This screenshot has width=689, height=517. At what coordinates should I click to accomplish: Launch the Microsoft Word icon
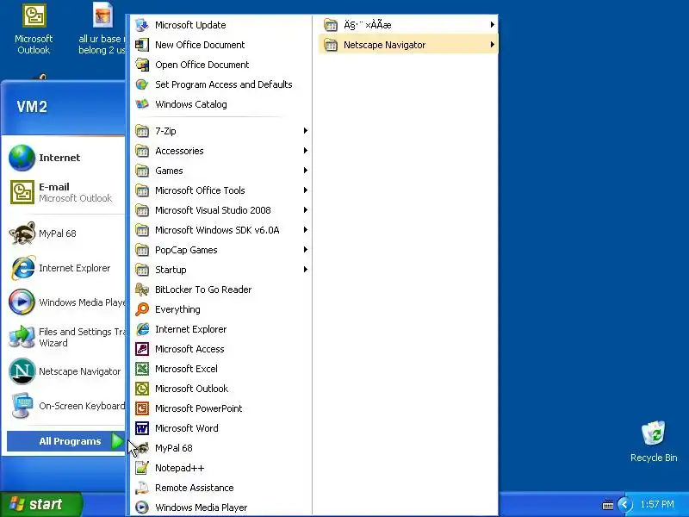(x=142, y=428)
